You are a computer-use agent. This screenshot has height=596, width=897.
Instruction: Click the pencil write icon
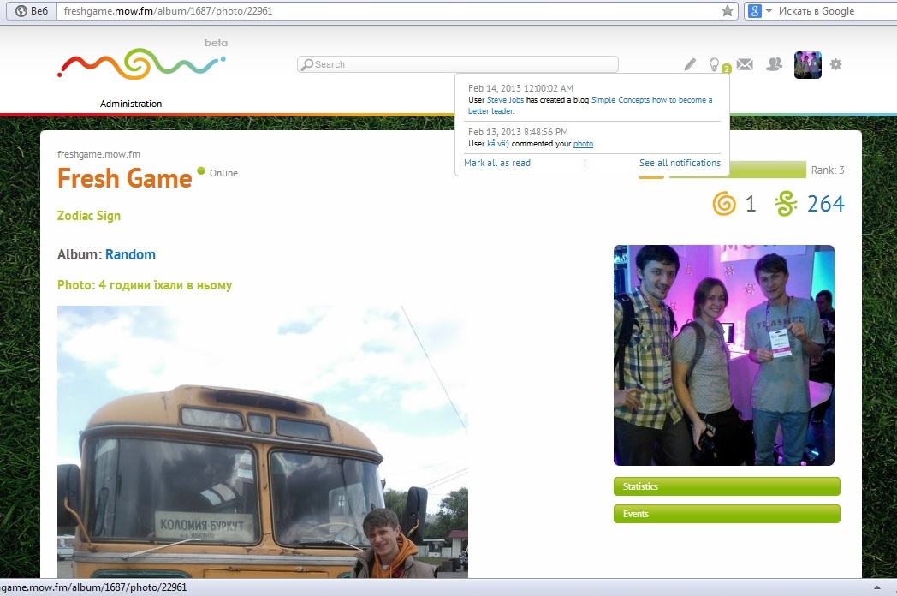point(691,64)
